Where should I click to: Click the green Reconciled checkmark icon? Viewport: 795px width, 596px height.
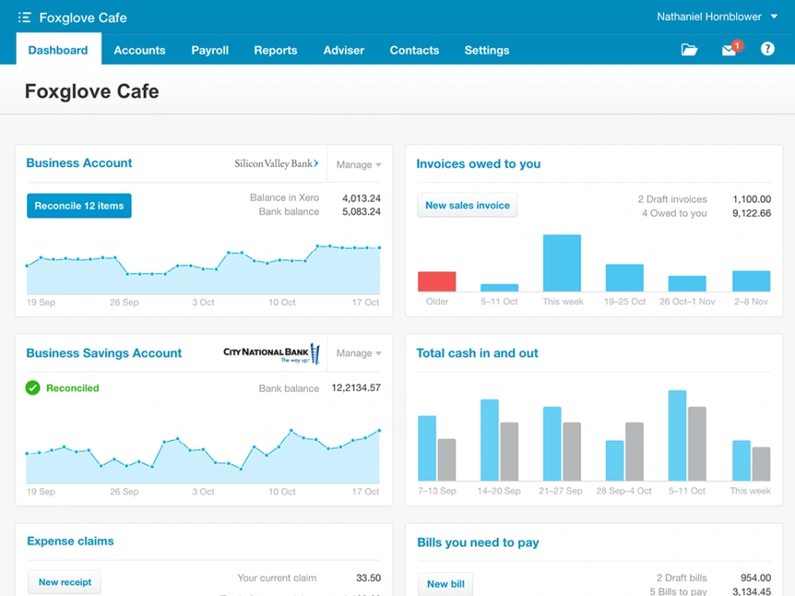point(33,389)
